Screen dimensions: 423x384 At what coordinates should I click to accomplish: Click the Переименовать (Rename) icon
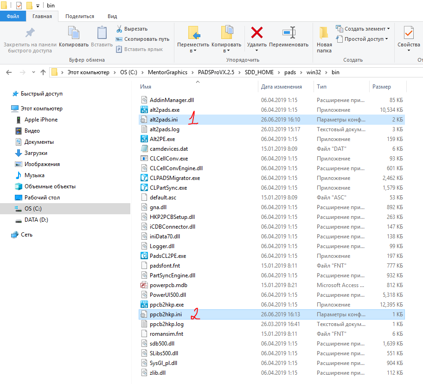(x=288, y=32)
